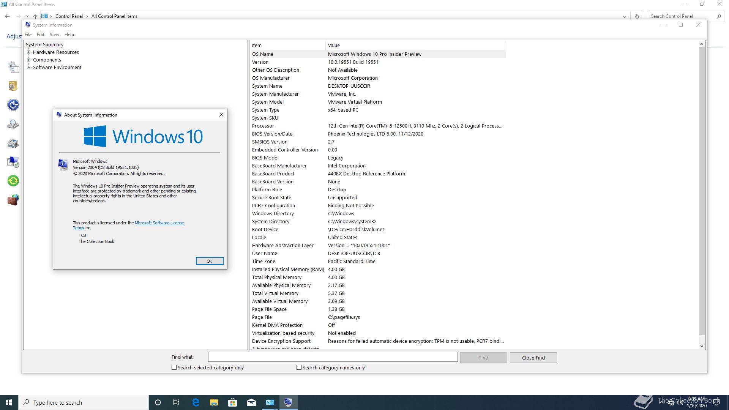This screenshot has width=729, height=410.
Task: Select the Installed Physical Memory (RAM) row
Action: click(378, 269)
